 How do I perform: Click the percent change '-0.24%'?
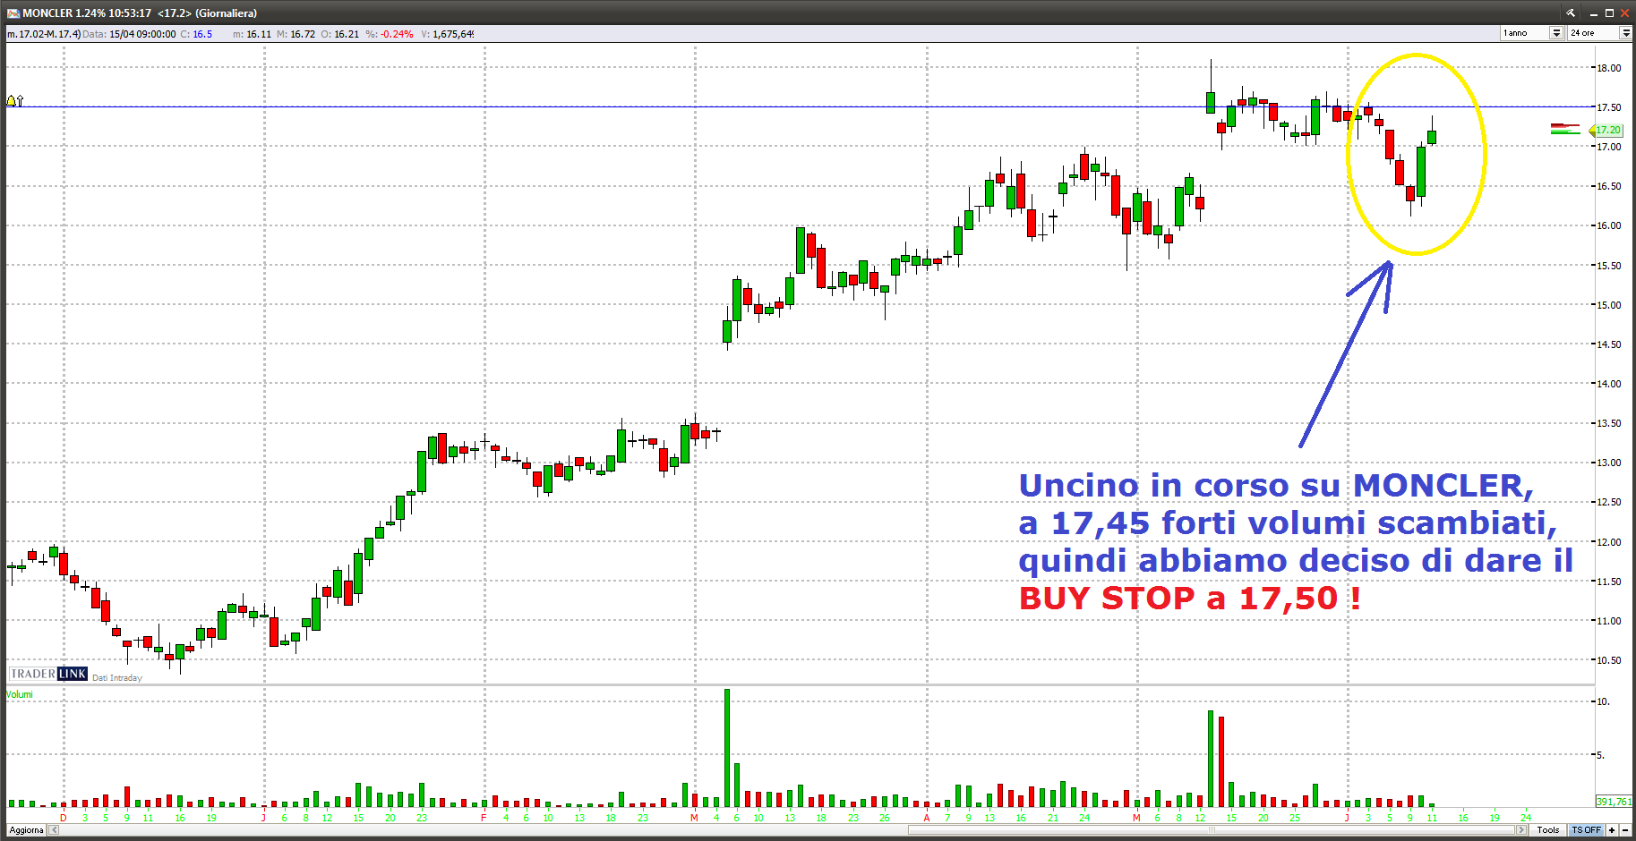pos(397,34)
